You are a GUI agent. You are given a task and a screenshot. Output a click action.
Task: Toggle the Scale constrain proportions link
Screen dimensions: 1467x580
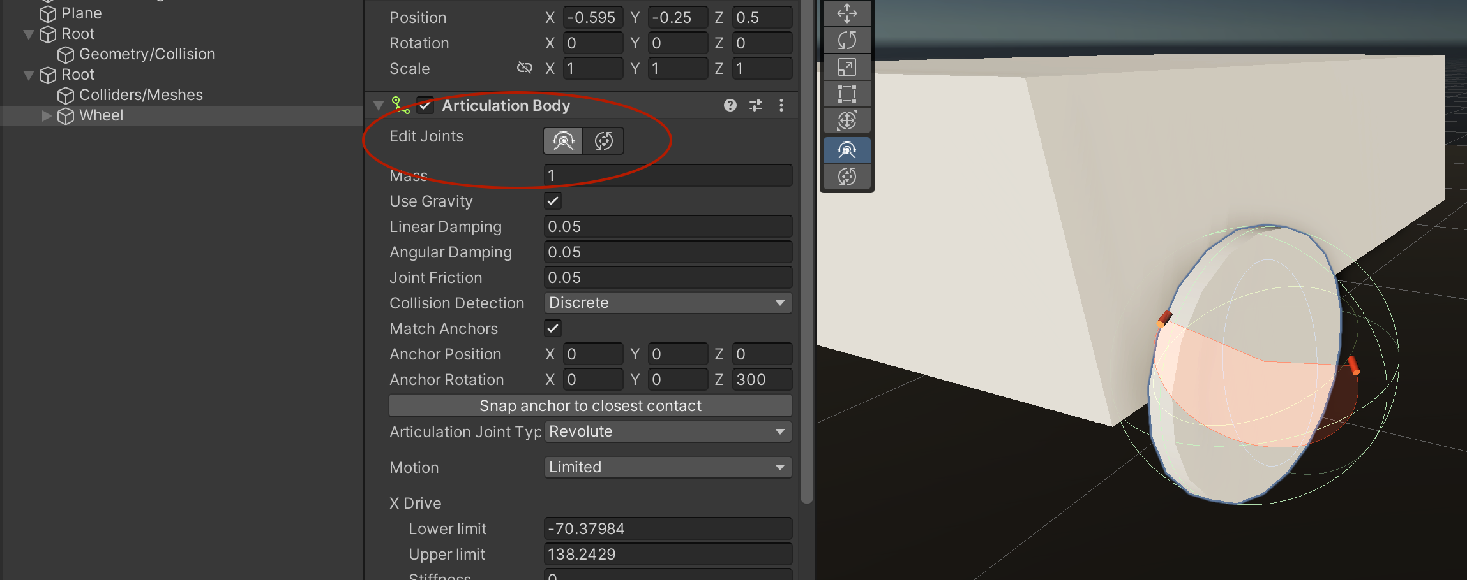click(524, 68)
